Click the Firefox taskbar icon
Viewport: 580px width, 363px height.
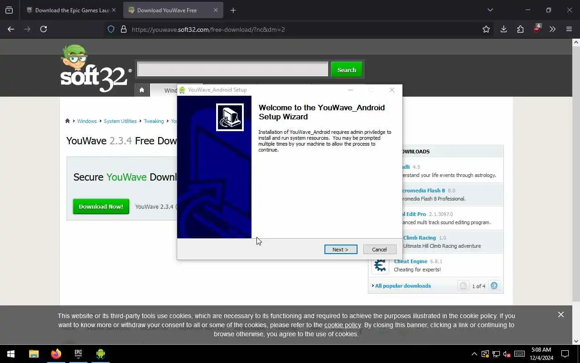56,354
